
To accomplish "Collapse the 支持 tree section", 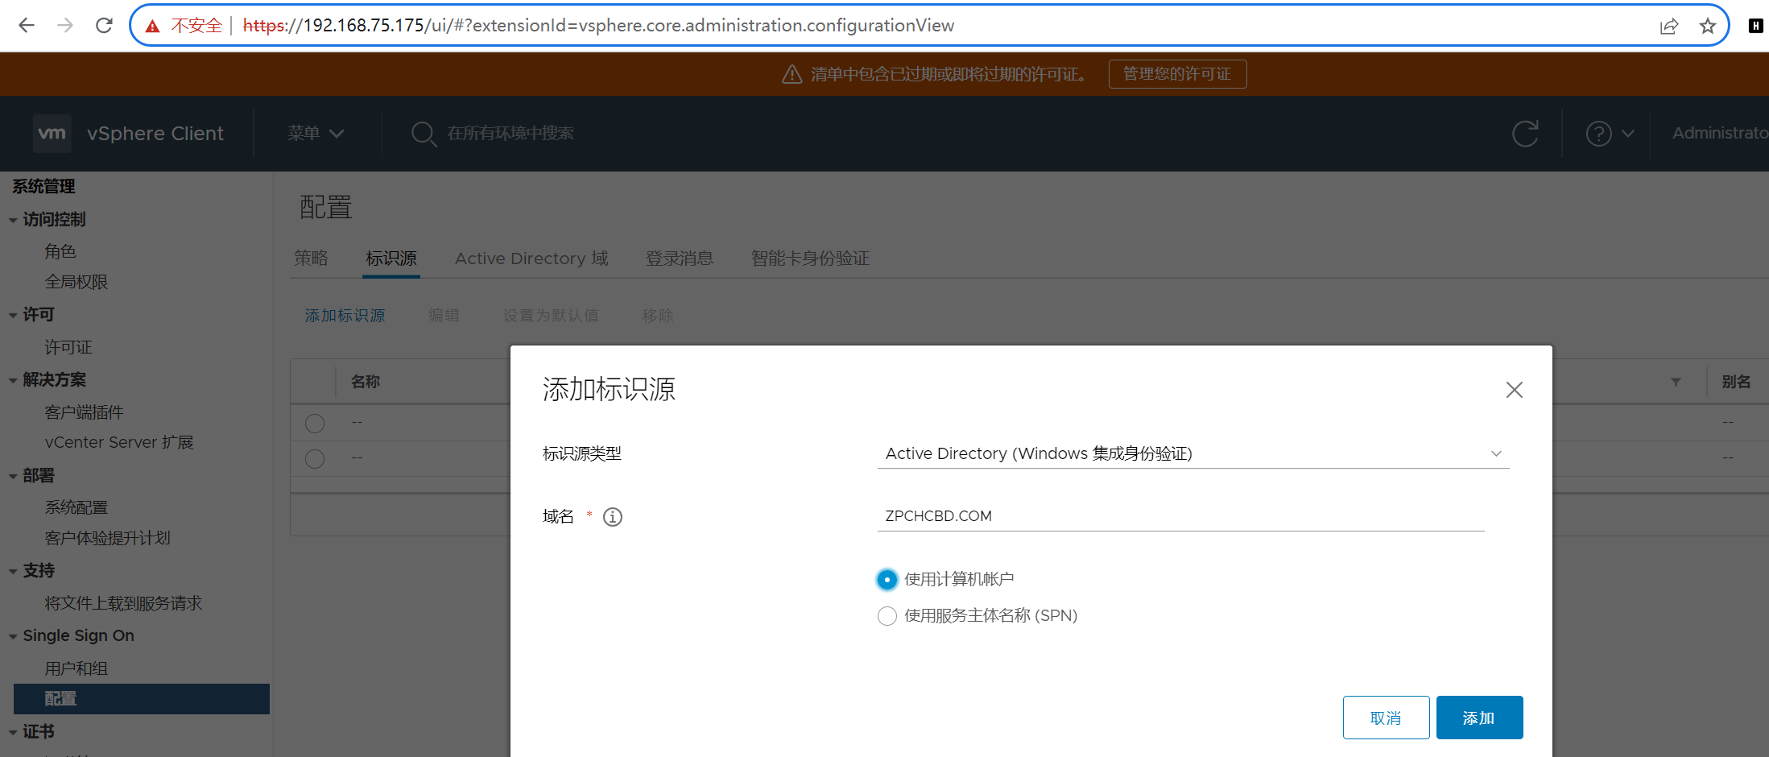I will click(13, 571).
